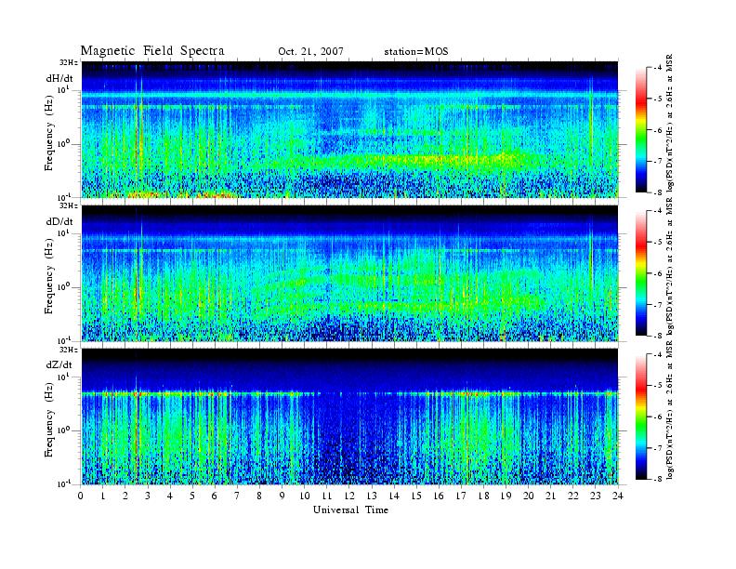Click the "32Hz" tick label above dZ/dt

point(69,350)
